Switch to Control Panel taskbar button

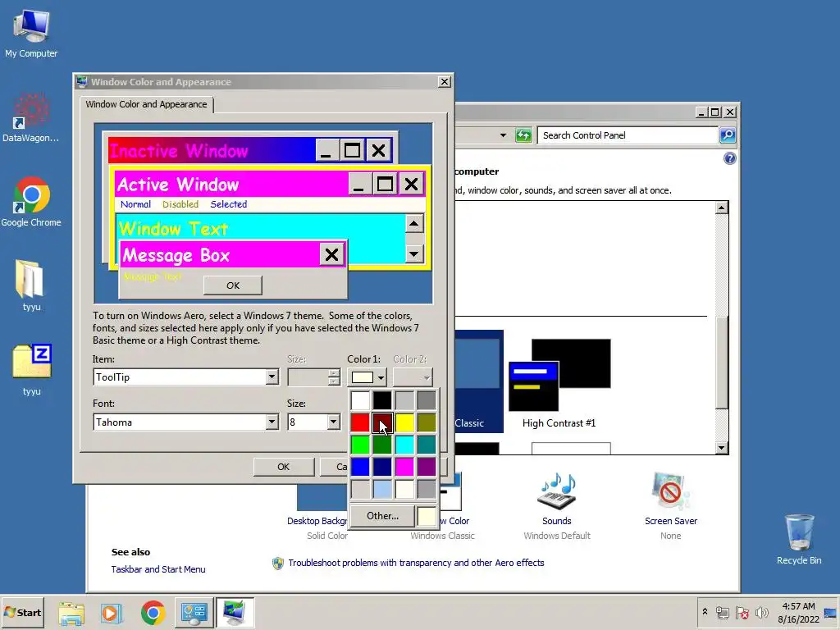click(194, 613)
